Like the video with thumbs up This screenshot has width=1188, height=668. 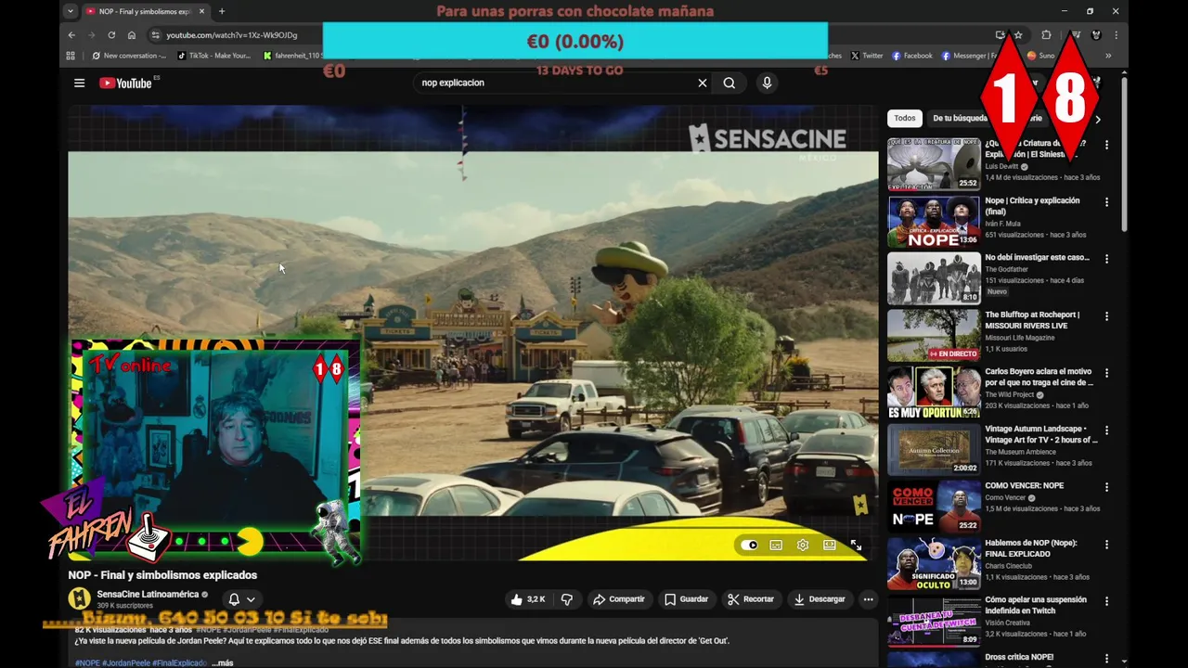[x=528, y=599]
